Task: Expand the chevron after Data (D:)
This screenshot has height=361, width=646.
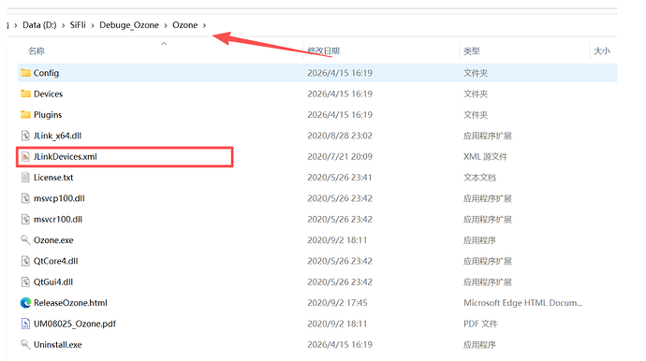Action: pos(64,25)
